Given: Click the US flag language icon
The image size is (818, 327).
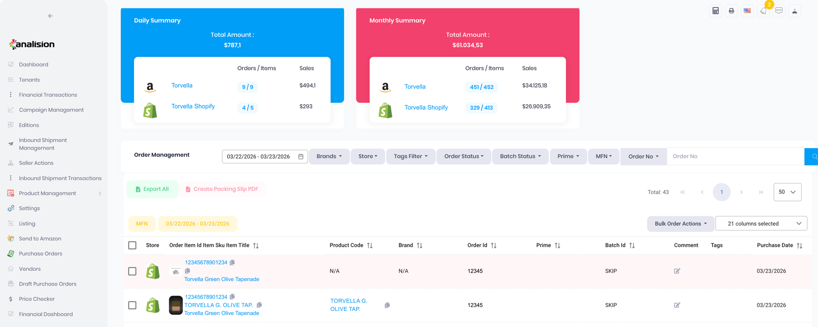Looking at the screenshot, I should [x=747, y=11].
